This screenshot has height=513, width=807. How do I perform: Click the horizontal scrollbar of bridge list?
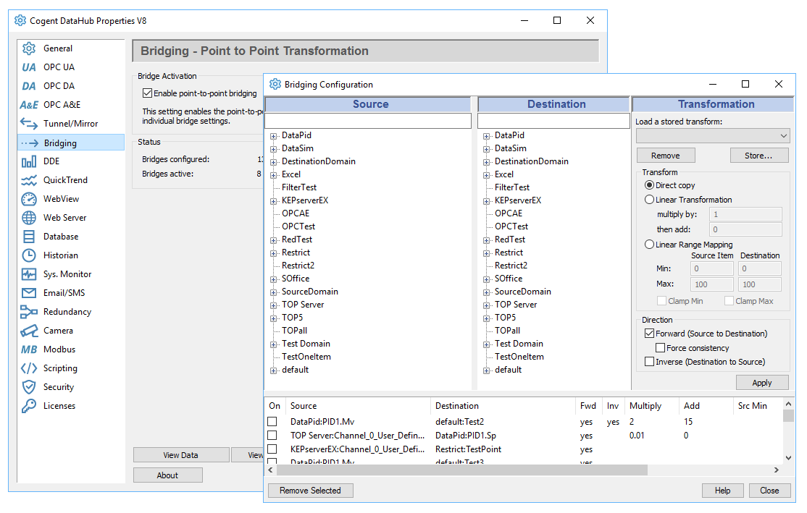tap(461, 470)
